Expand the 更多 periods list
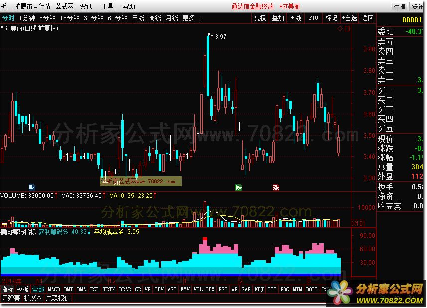 (x=192, y=18)
